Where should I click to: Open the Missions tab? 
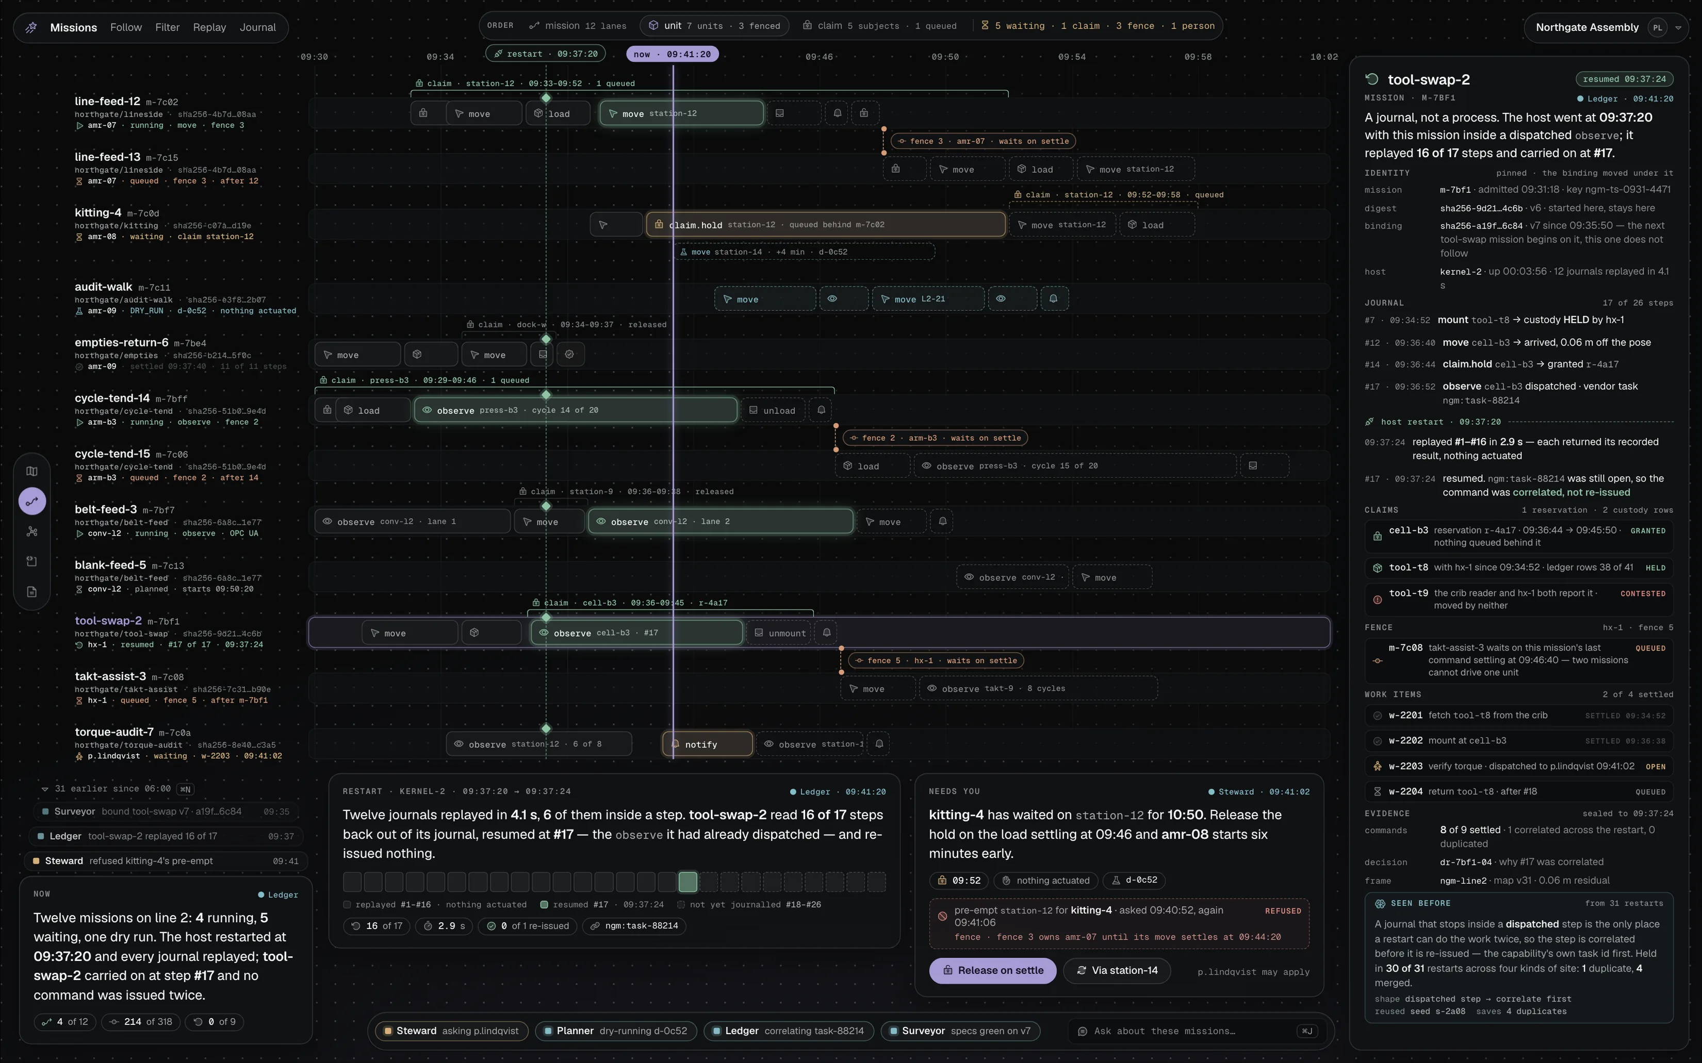(73, 27)
